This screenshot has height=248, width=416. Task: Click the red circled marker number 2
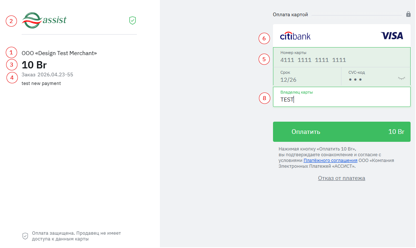tap(11, 21)
